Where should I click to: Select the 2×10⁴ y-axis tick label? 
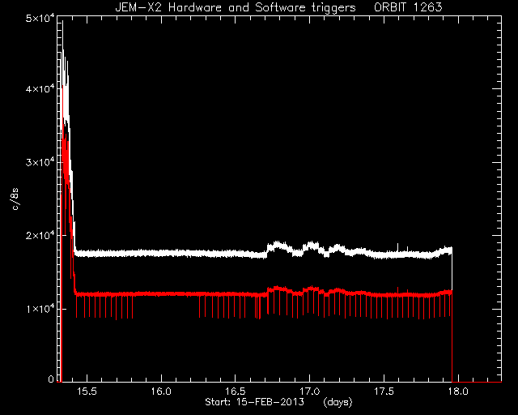(40, 235)
